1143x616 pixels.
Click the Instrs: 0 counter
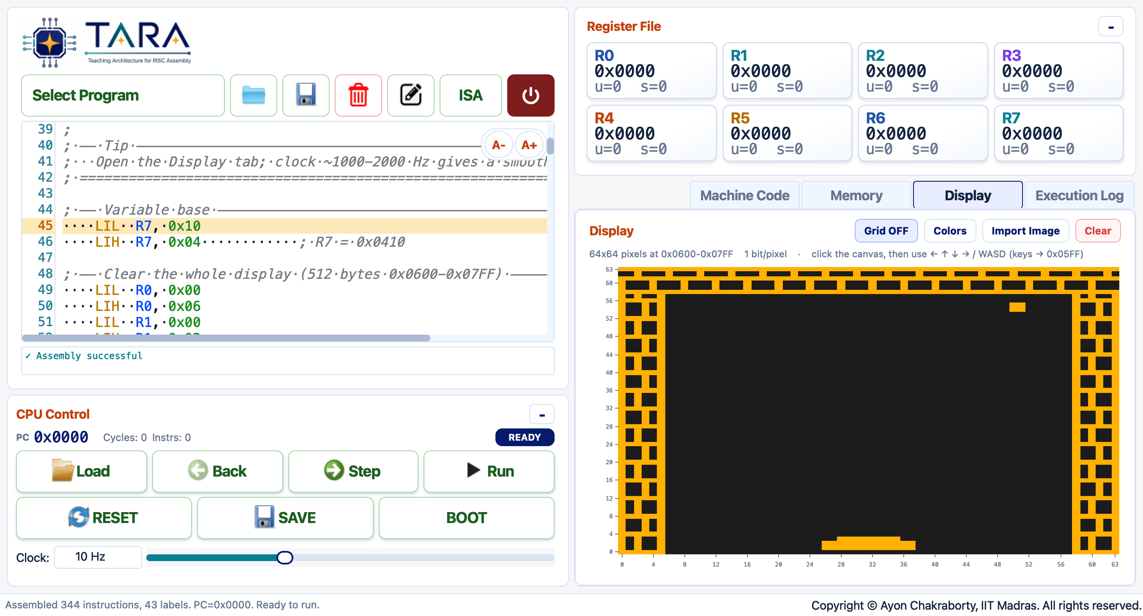[x=171, y=438]
